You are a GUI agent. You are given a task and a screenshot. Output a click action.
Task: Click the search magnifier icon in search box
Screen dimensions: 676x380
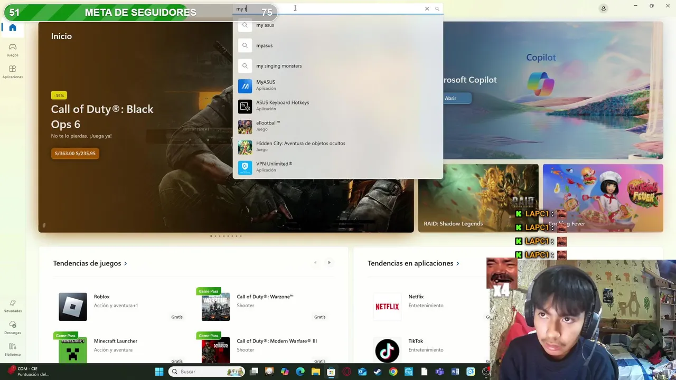(x=437, y=8)
